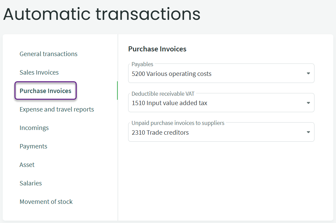Show the Asset transaction settings
The image size is (336, 223).
27,165
